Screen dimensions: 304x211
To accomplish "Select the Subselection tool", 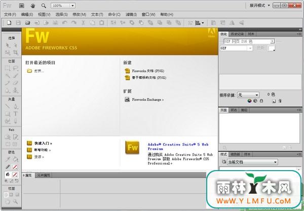I will [x=15, y=45].
